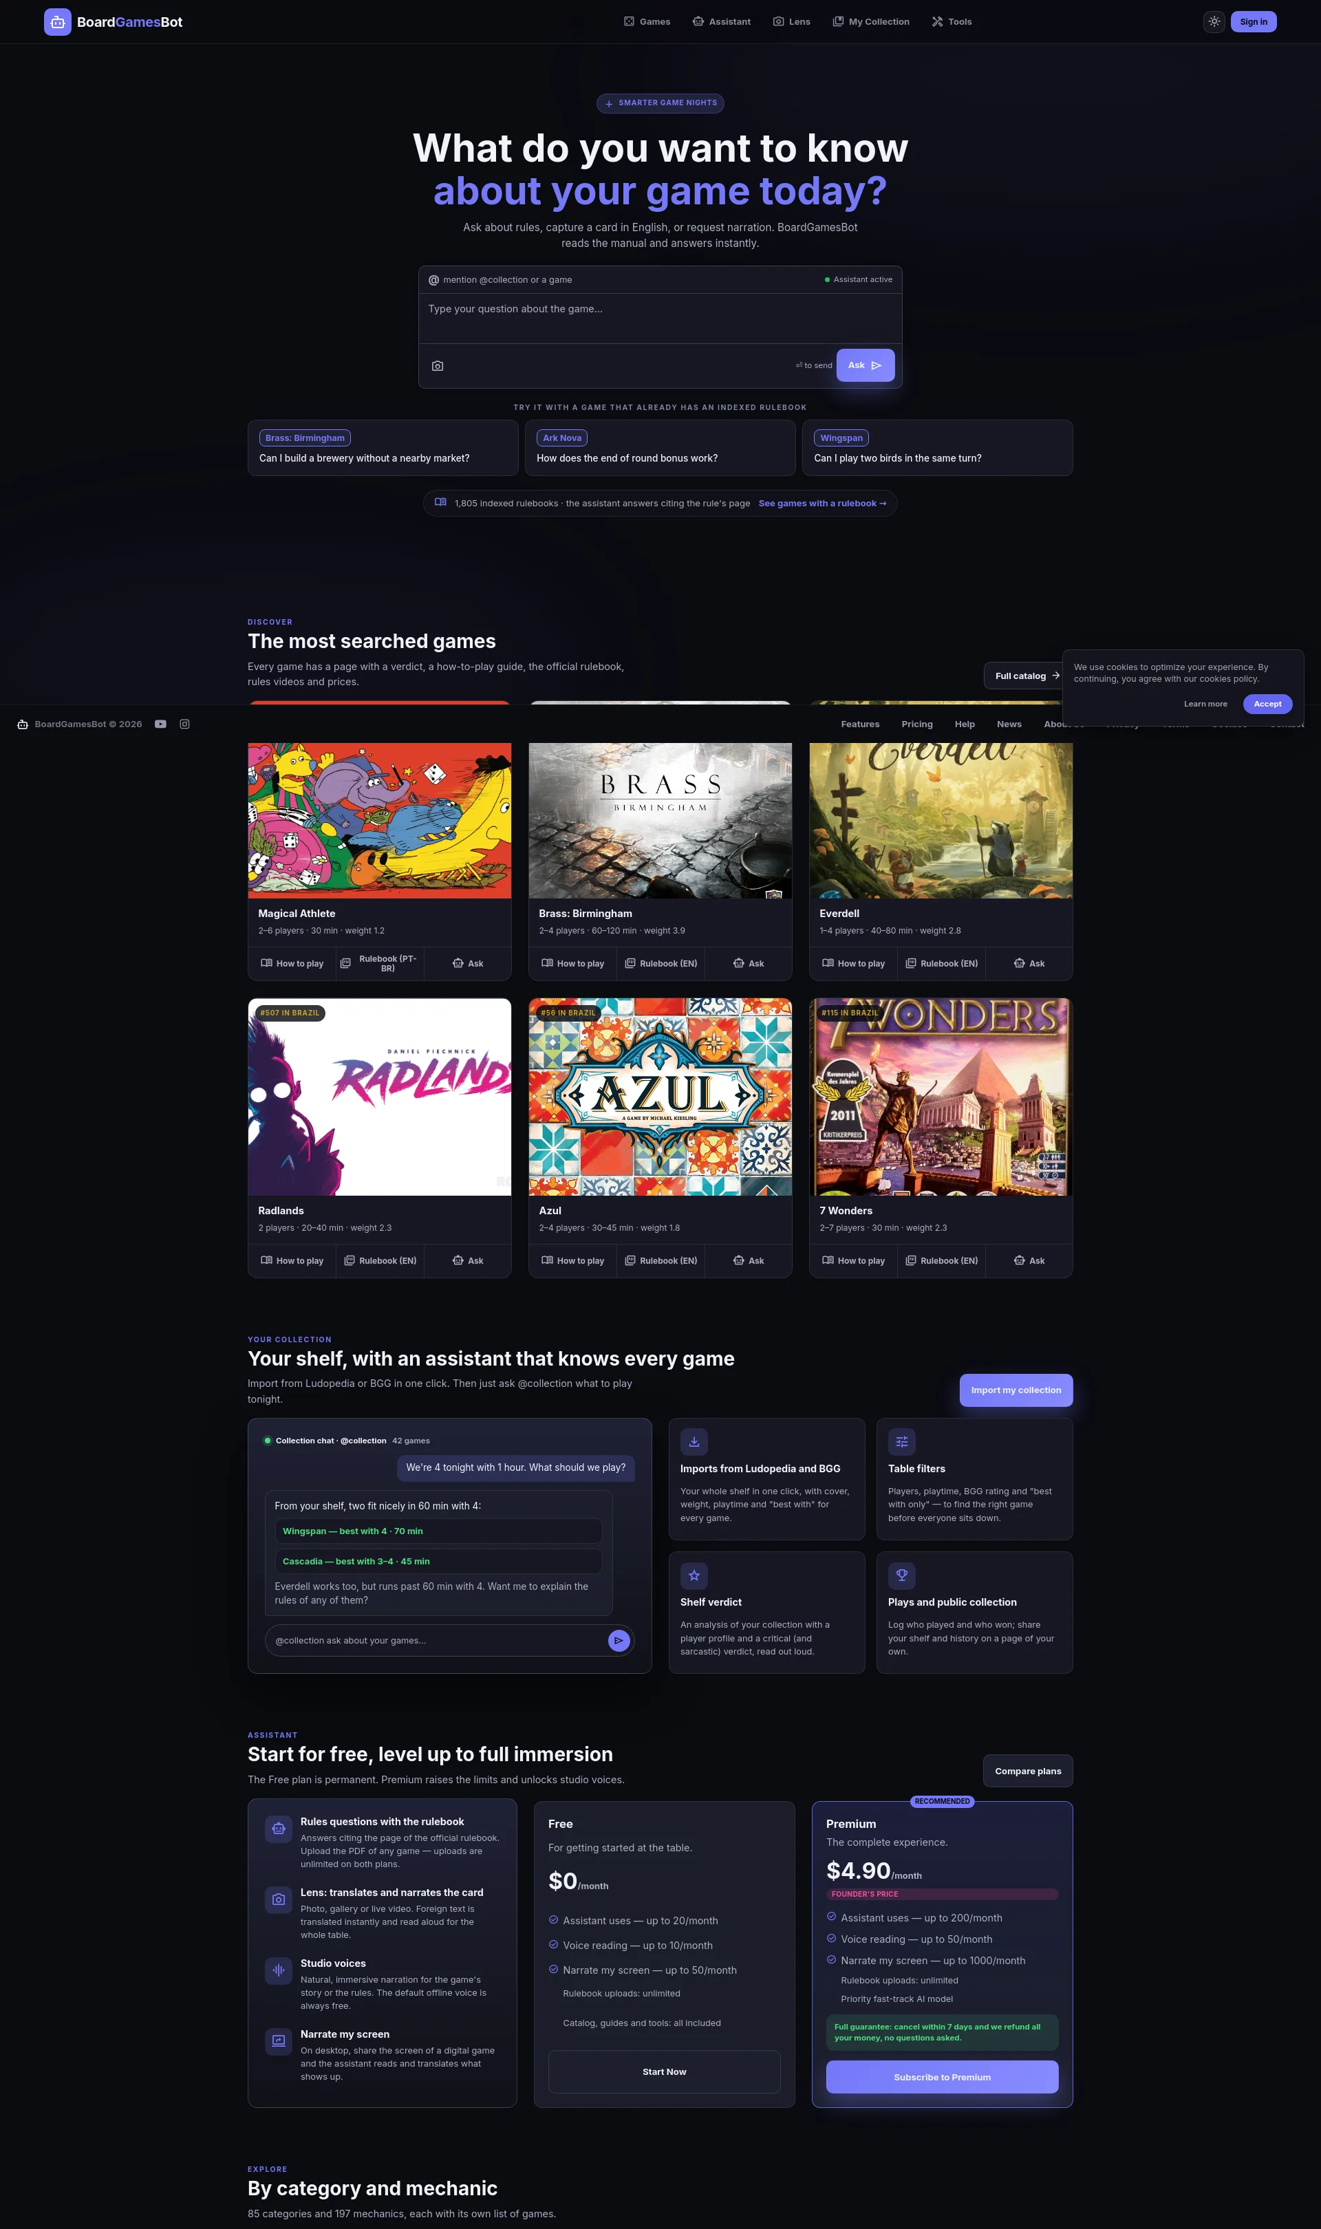Click the Rulebook (EN) icon on 7 Wonders
1321x2229 pixels.
[911, 1261]
